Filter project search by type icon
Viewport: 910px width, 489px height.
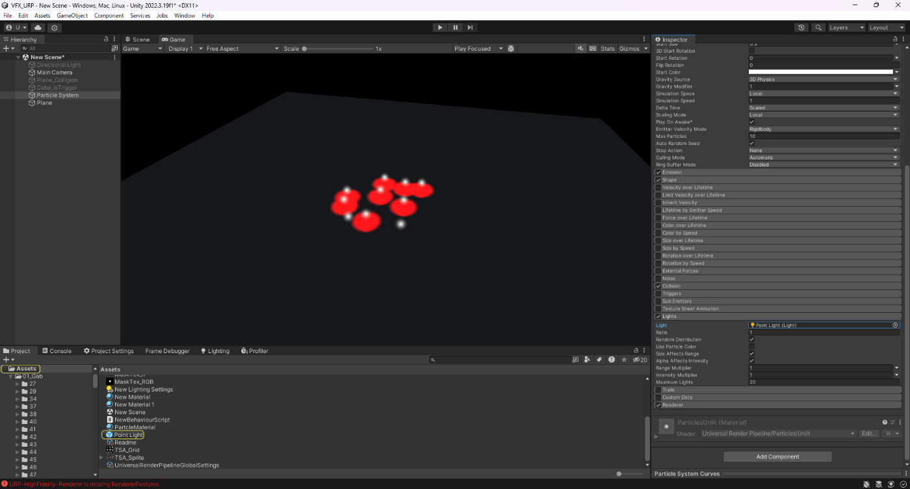(x=588, y=360)
